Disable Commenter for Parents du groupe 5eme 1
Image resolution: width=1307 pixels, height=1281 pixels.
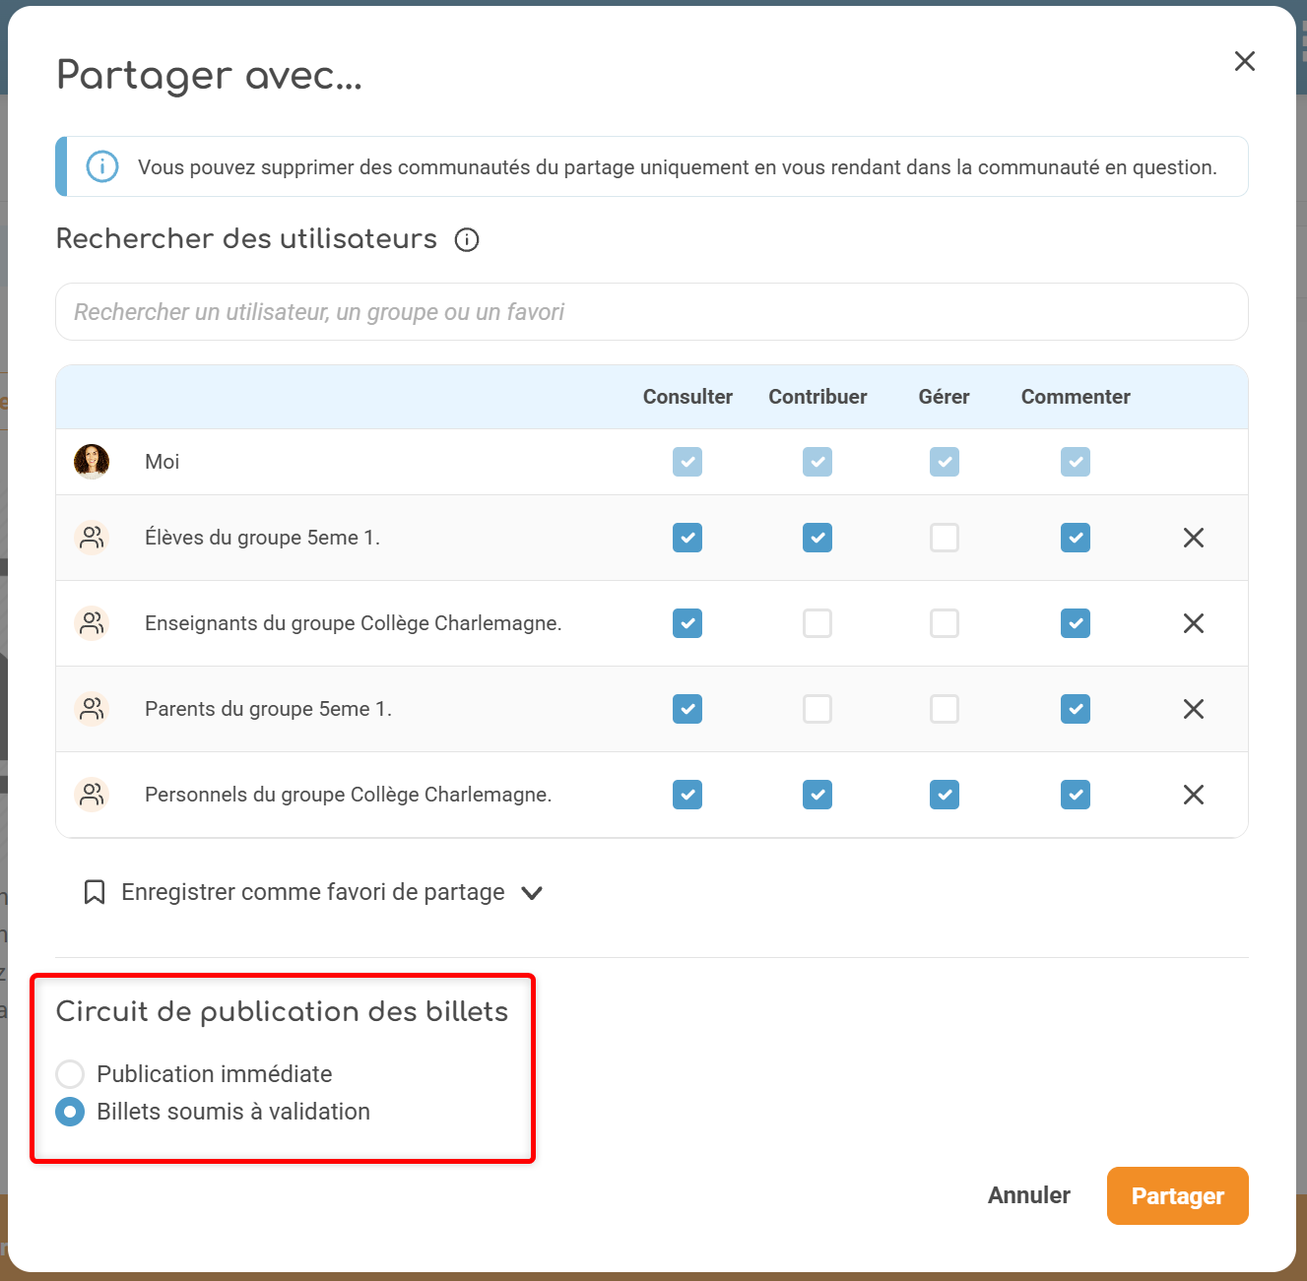click(1075, 709)
